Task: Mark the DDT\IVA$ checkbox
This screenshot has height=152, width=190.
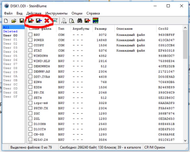Action: pyautogui.click(x=30, y=76)
